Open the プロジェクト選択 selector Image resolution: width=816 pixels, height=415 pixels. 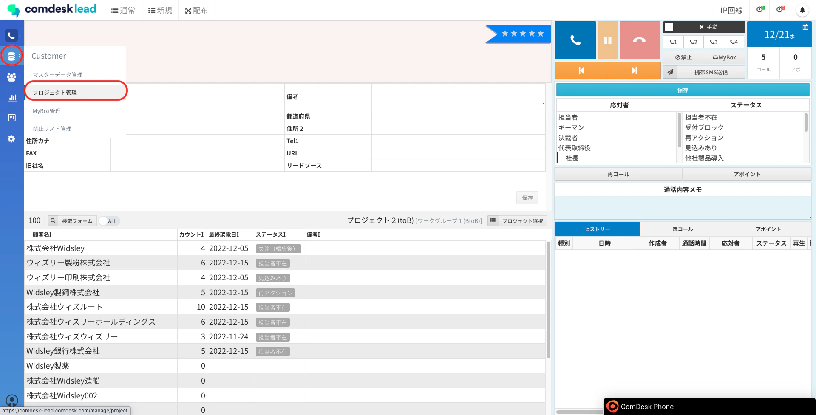(517, 221)
